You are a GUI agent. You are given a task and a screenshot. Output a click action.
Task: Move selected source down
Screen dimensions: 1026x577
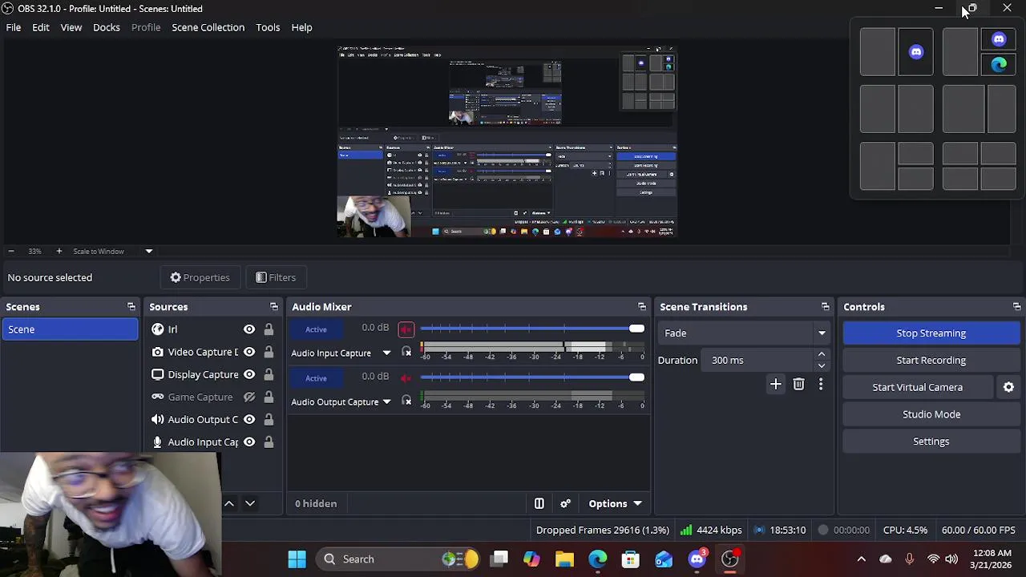click(x=250, y=503)
